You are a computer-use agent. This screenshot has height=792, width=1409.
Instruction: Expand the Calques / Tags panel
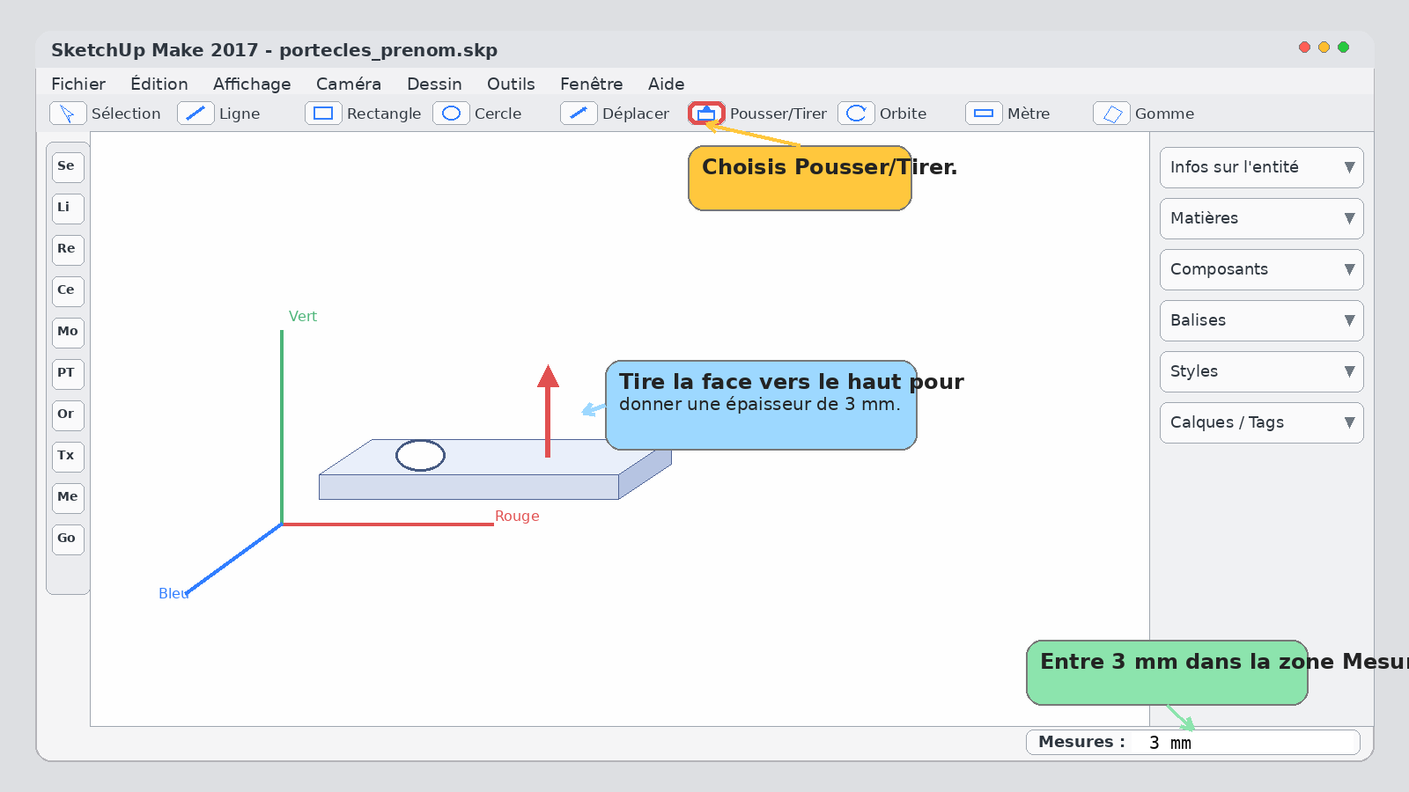[x=1261, y=422]
